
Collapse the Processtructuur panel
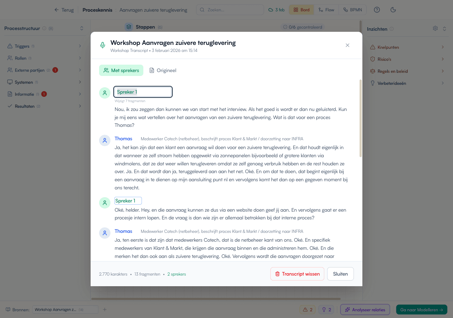[x=82, y=29]
